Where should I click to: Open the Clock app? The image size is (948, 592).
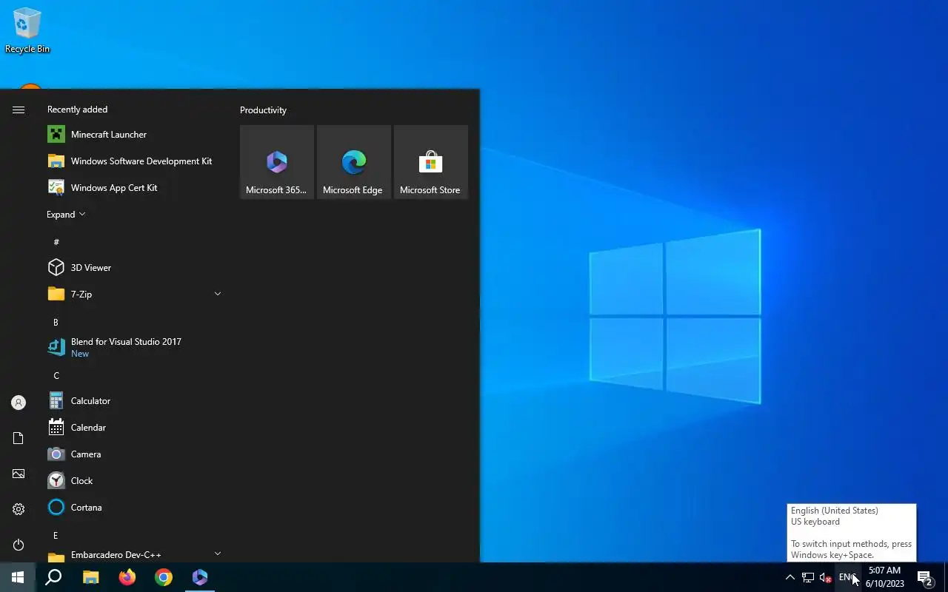(x=135, y=480)
